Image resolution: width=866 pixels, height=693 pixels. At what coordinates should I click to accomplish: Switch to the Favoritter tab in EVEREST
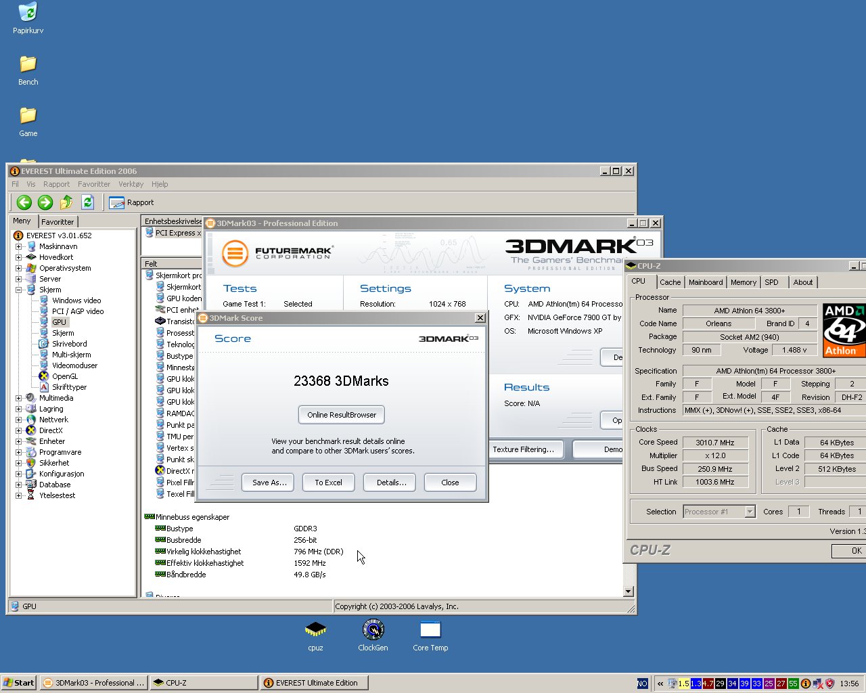(58, 221)
